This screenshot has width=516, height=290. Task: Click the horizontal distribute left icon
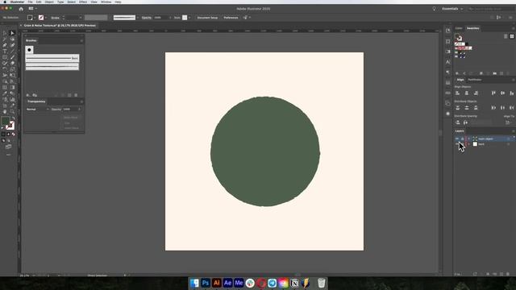[493, 108]
